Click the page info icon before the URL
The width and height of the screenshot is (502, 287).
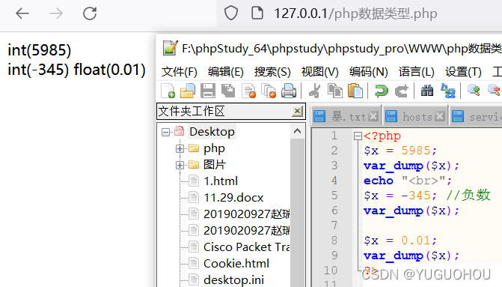(x=257, y=13)
